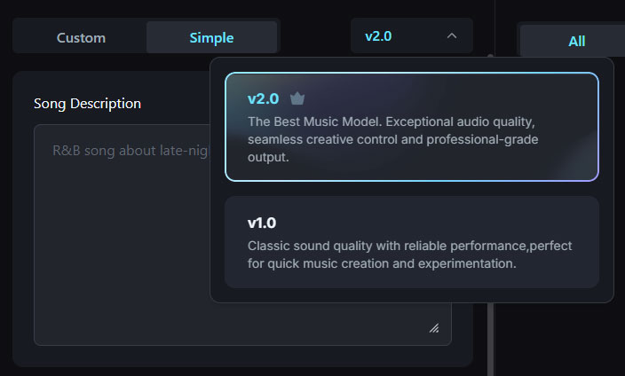Viewport: 625px width, 376px height.
Task: Click the crown icon beside v2.0
Action: click(297, 99)
